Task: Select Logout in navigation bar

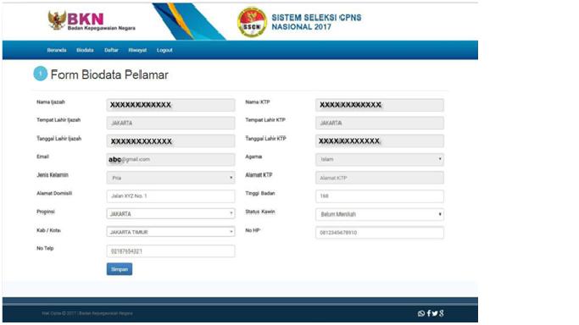Action: (164, 50)
